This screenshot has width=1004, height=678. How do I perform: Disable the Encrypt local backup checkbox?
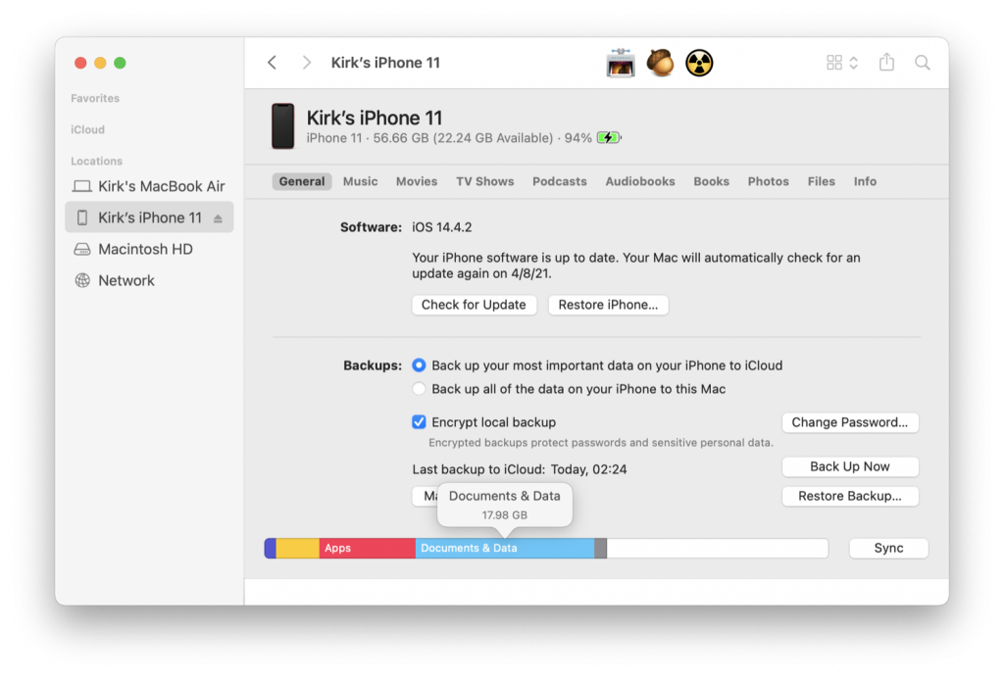click(x=419, y=422)
